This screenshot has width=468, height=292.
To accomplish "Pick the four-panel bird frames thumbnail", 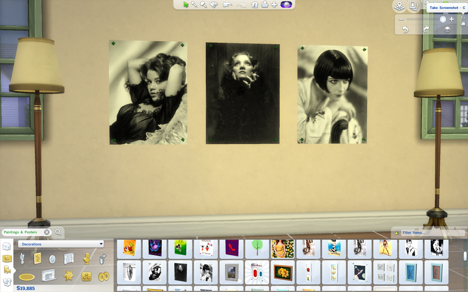I will tap(385, 273).
